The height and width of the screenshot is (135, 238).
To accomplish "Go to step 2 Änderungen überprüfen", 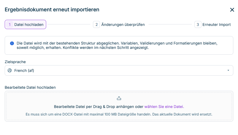I will 119,24.
